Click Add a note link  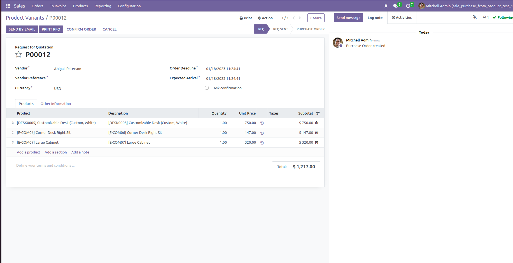coord(80,152)
